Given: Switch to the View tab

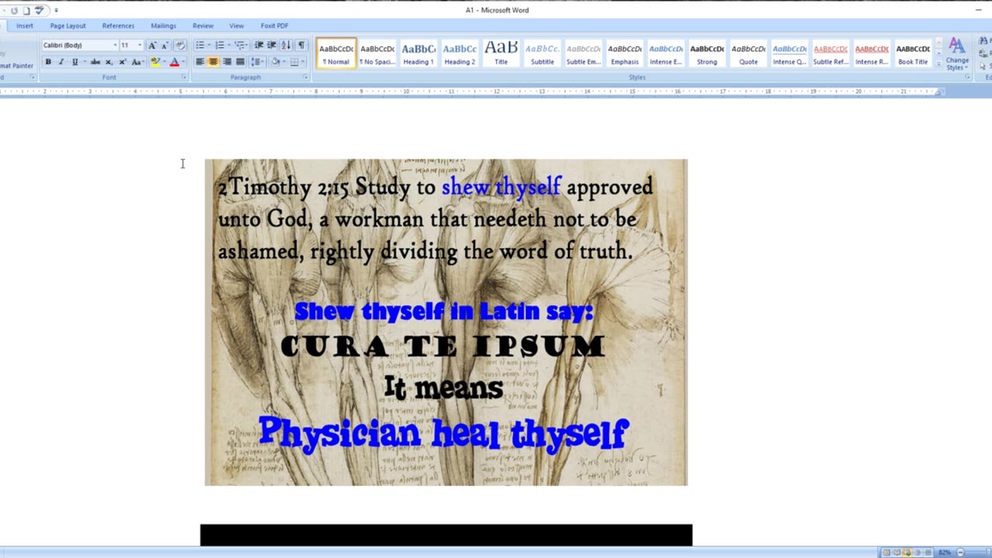Looking at the screenshot, I should tap(236, 26).
